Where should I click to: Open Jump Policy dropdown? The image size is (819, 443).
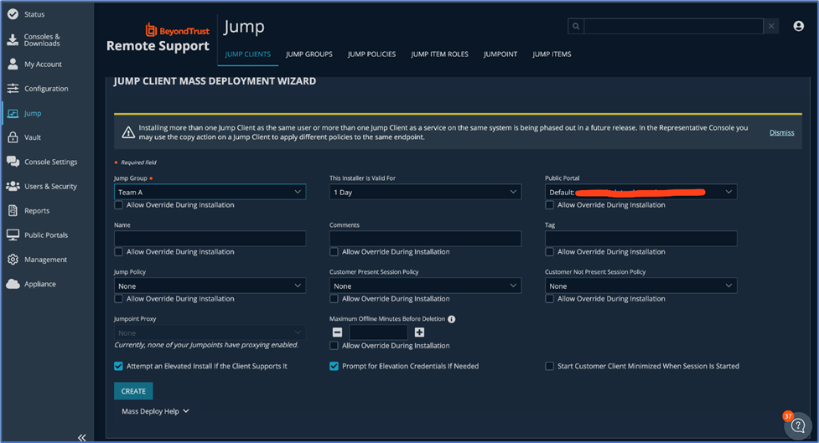pos(210,286)
